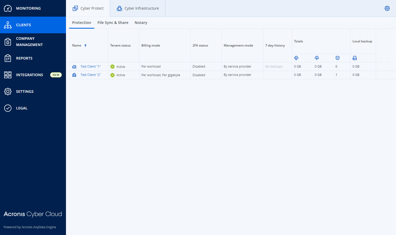Open the File Sync & Share tab
Viewport: 396px width, 235px height.
[113, 23]
